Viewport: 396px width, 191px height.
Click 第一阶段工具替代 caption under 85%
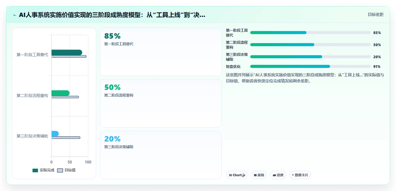click(x=119, y=44)
